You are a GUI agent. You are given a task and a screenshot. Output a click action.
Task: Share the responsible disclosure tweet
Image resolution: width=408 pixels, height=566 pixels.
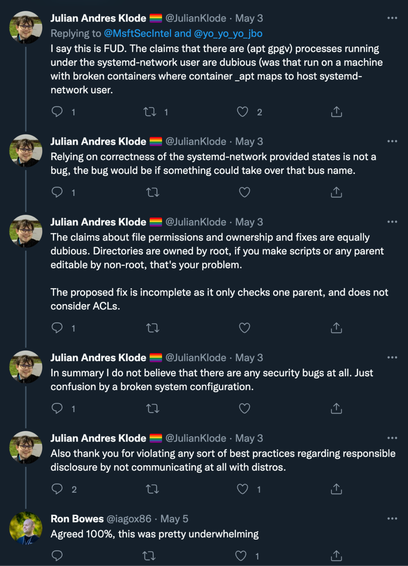tap(336, 489)
